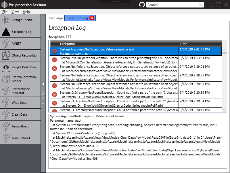230x173 pixels.
Task: Open the MNIST module label
Action: pos(16,44)
